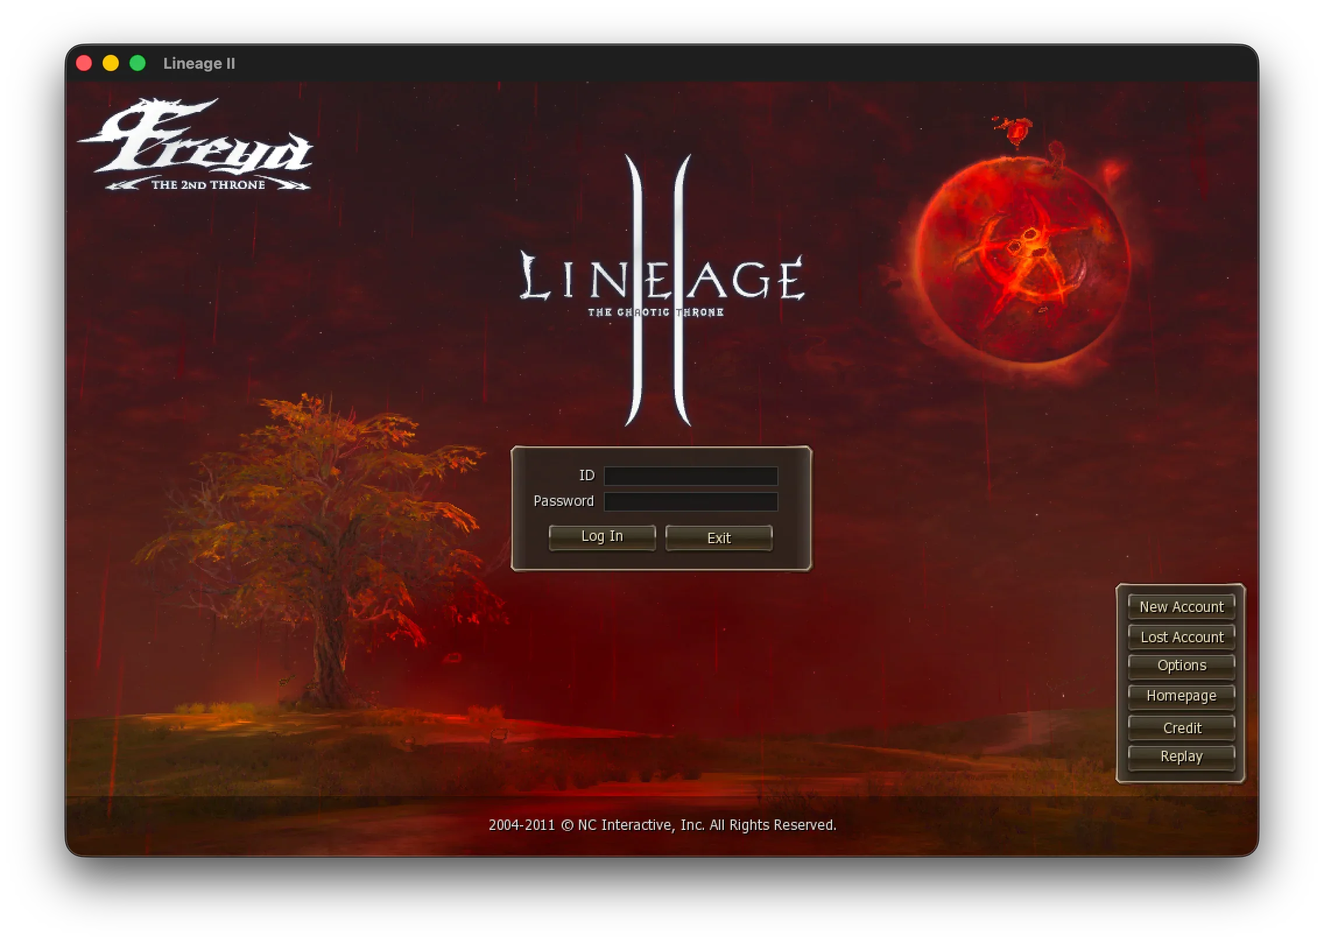1324x943 pixels.
Task: Open the Options menu
Action: click(x=1181, y=666)
